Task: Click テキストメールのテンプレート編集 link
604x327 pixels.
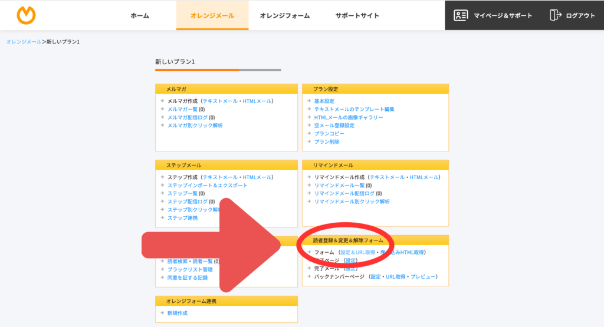Action: [354, 110]
